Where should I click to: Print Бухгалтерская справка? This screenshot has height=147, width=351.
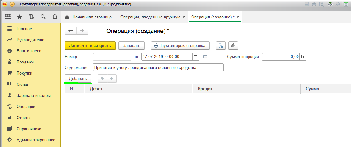[180, 45]
